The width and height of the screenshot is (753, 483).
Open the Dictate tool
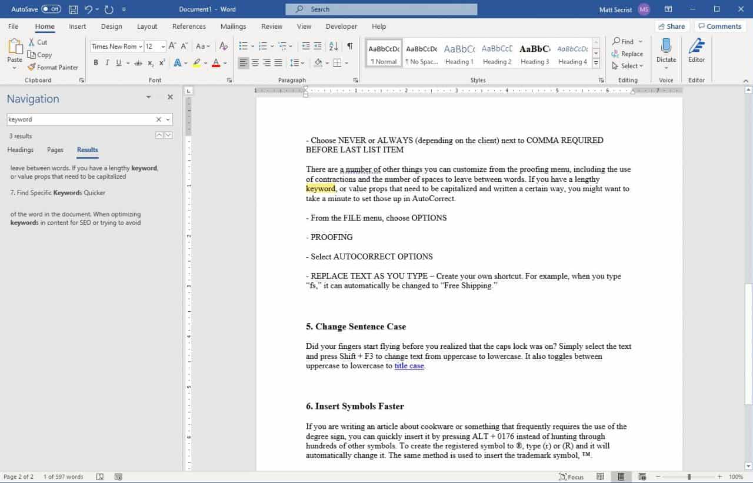(x=665, y=53)
